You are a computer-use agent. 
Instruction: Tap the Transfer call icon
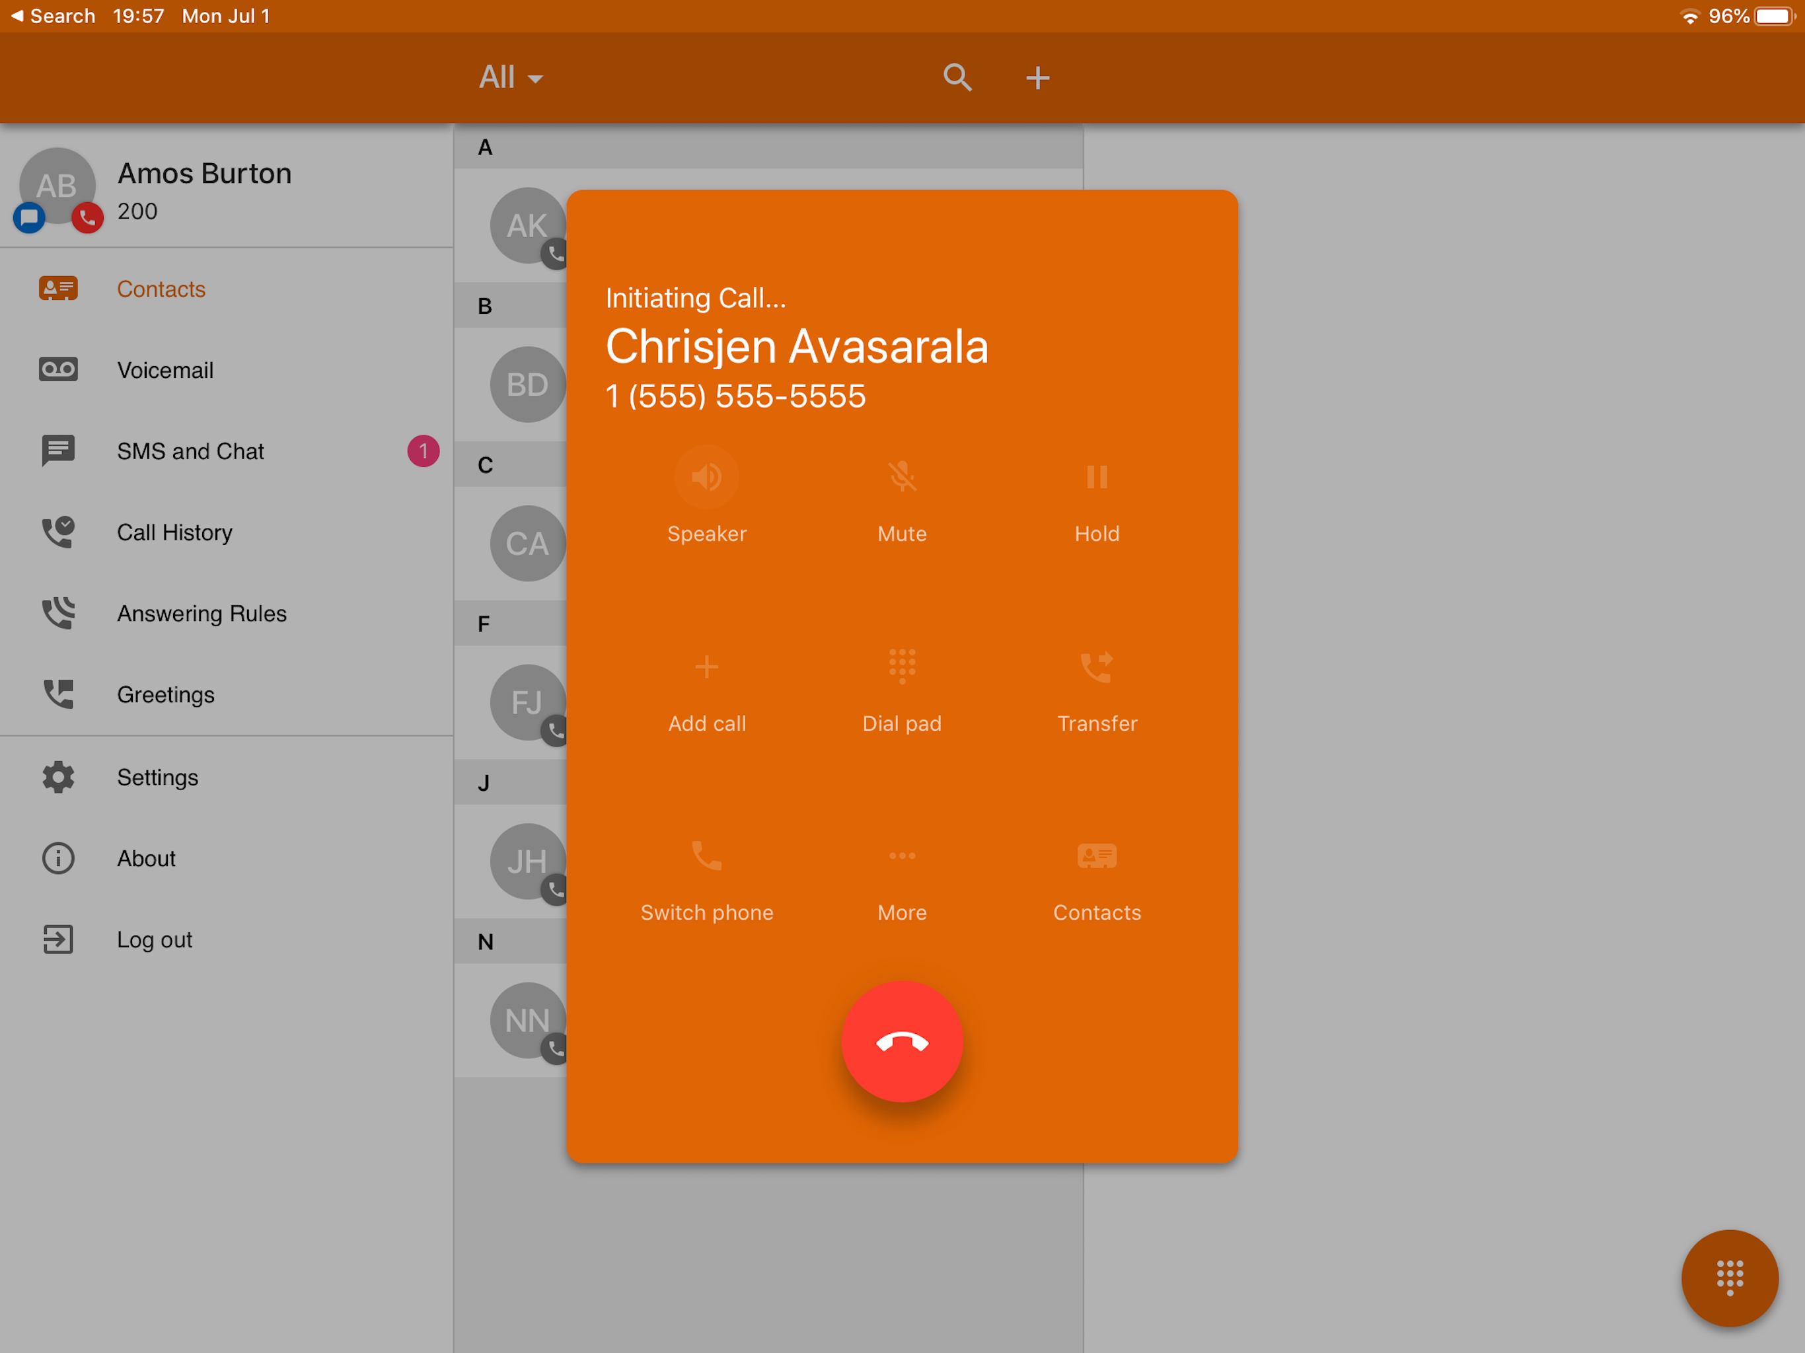1097,667
